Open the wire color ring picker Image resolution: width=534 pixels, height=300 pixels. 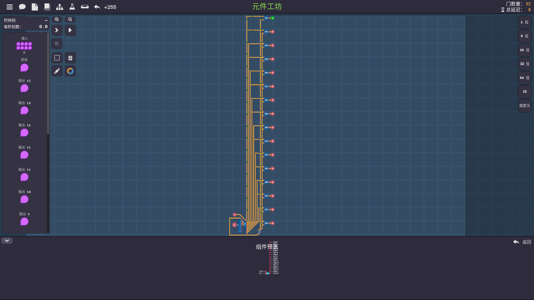click(70, 71)
